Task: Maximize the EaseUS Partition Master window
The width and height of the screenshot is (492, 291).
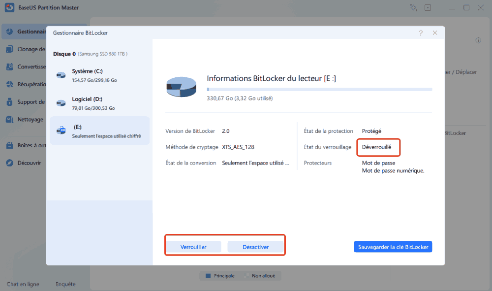Action: pos(466,7)
